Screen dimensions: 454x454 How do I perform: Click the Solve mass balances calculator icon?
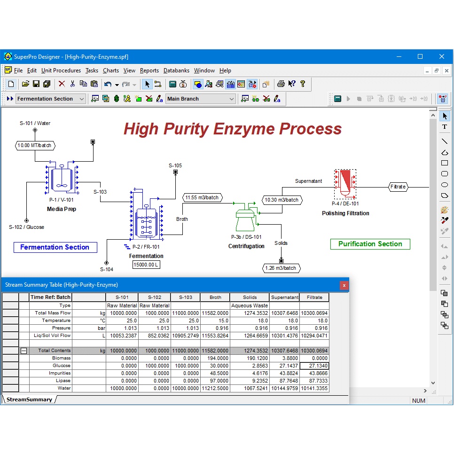click(172, 84)
